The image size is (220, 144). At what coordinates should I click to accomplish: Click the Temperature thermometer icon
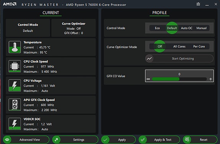point(15,47)
